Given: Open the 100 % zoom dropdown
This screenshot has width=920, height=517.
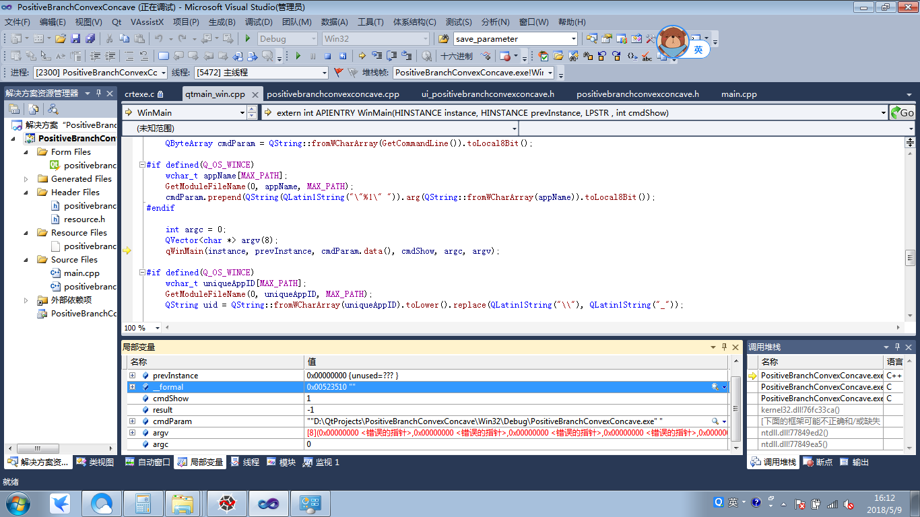Looking at the screenshot, I should (x=158, y=328).
